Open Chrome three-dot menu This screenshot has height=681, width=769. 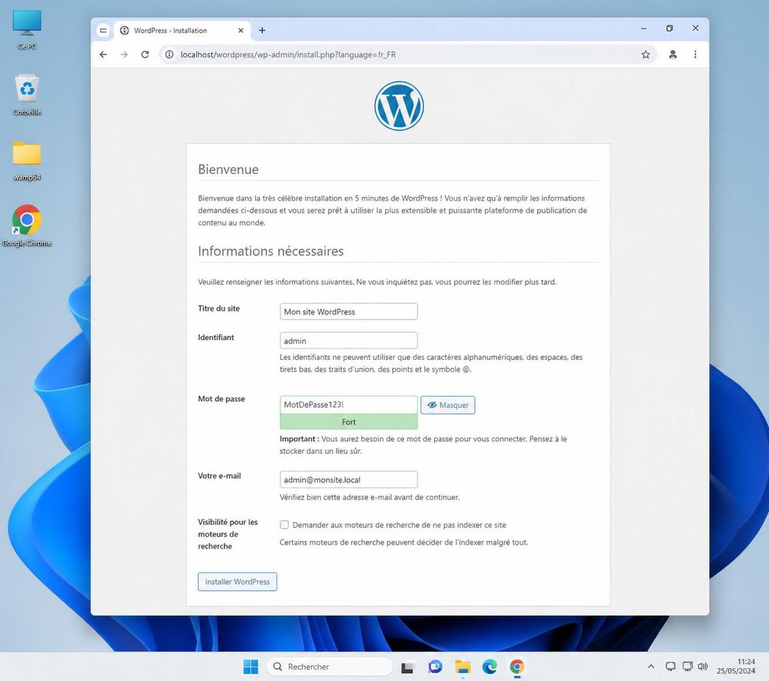(x=695, y=54)
